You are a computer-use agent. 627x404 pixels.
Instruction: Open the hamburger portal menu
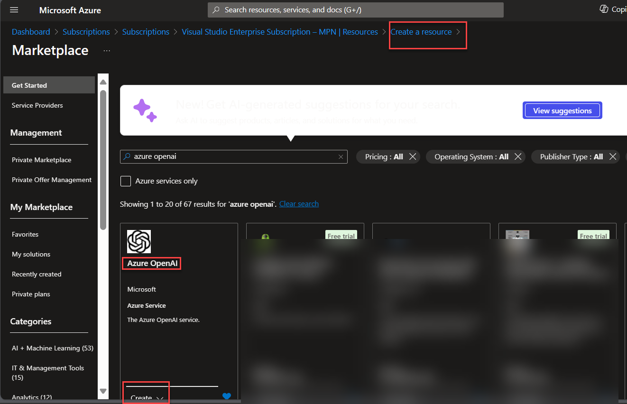click(x=14, y=10)
